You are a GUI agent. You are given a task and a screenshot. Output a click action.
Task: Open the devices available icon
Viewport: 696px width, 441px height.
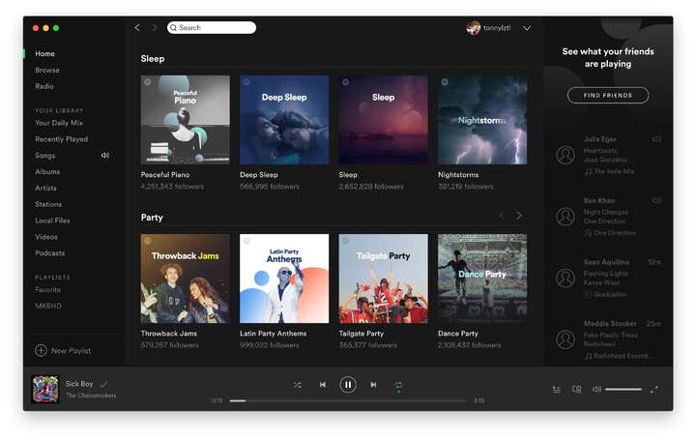click(576, 390)
